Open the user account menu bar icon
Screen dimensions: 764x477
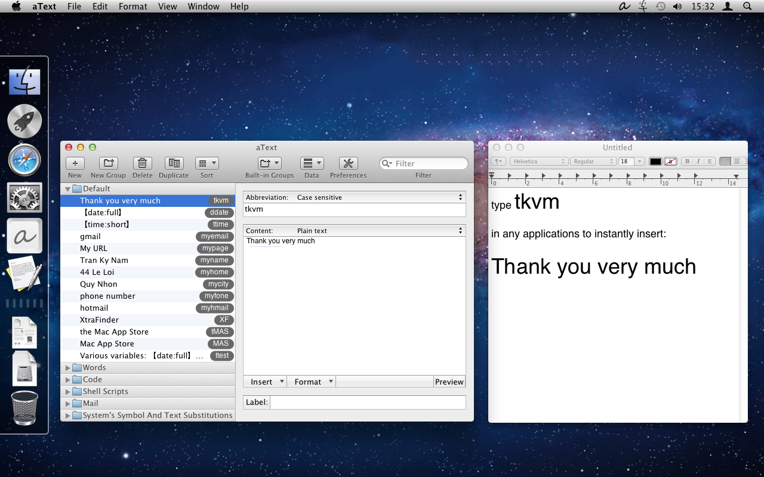tap(728, 7)
